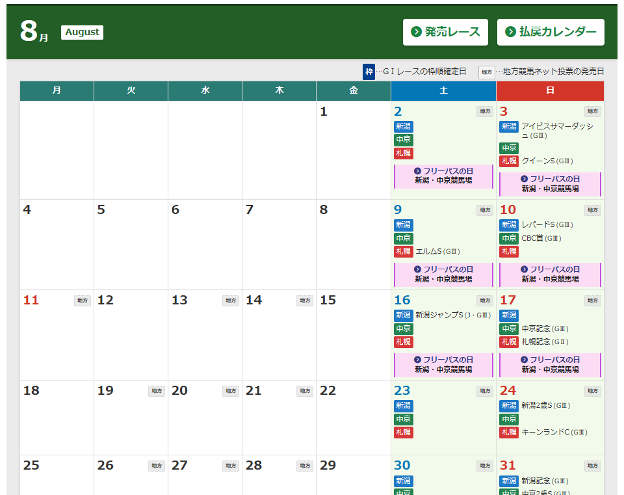
Task: Click the 地方 badge on August 2
Action: [485, 112]
